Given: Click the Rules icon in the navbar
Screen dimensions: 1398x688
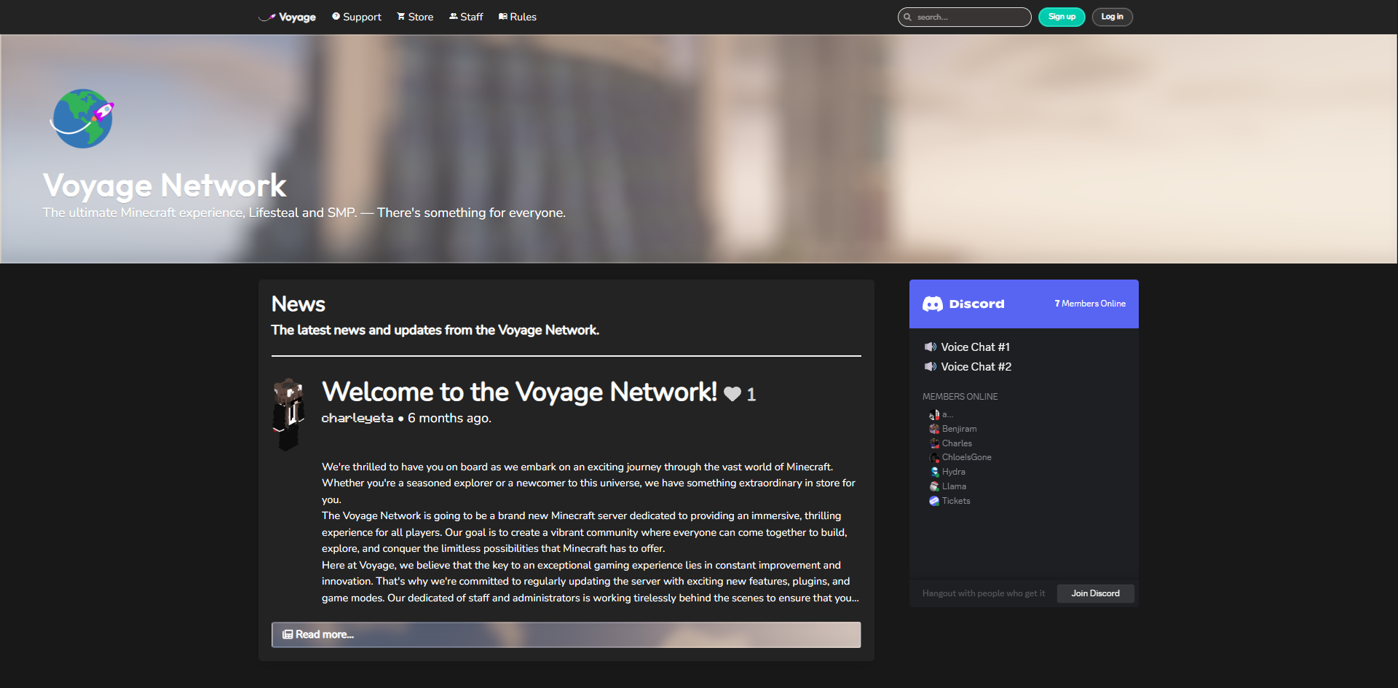Looking at the screenshot, I should (502, 16).
